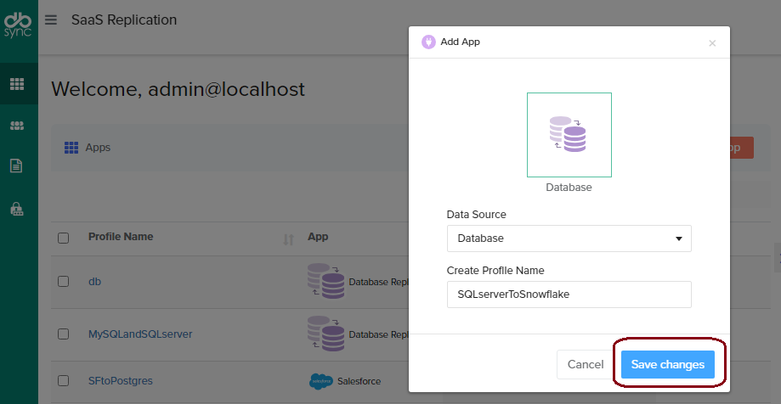781x404 pixels.
Task: Select the Database app tile
Action: pyautogui.click(x=569, y=135)
